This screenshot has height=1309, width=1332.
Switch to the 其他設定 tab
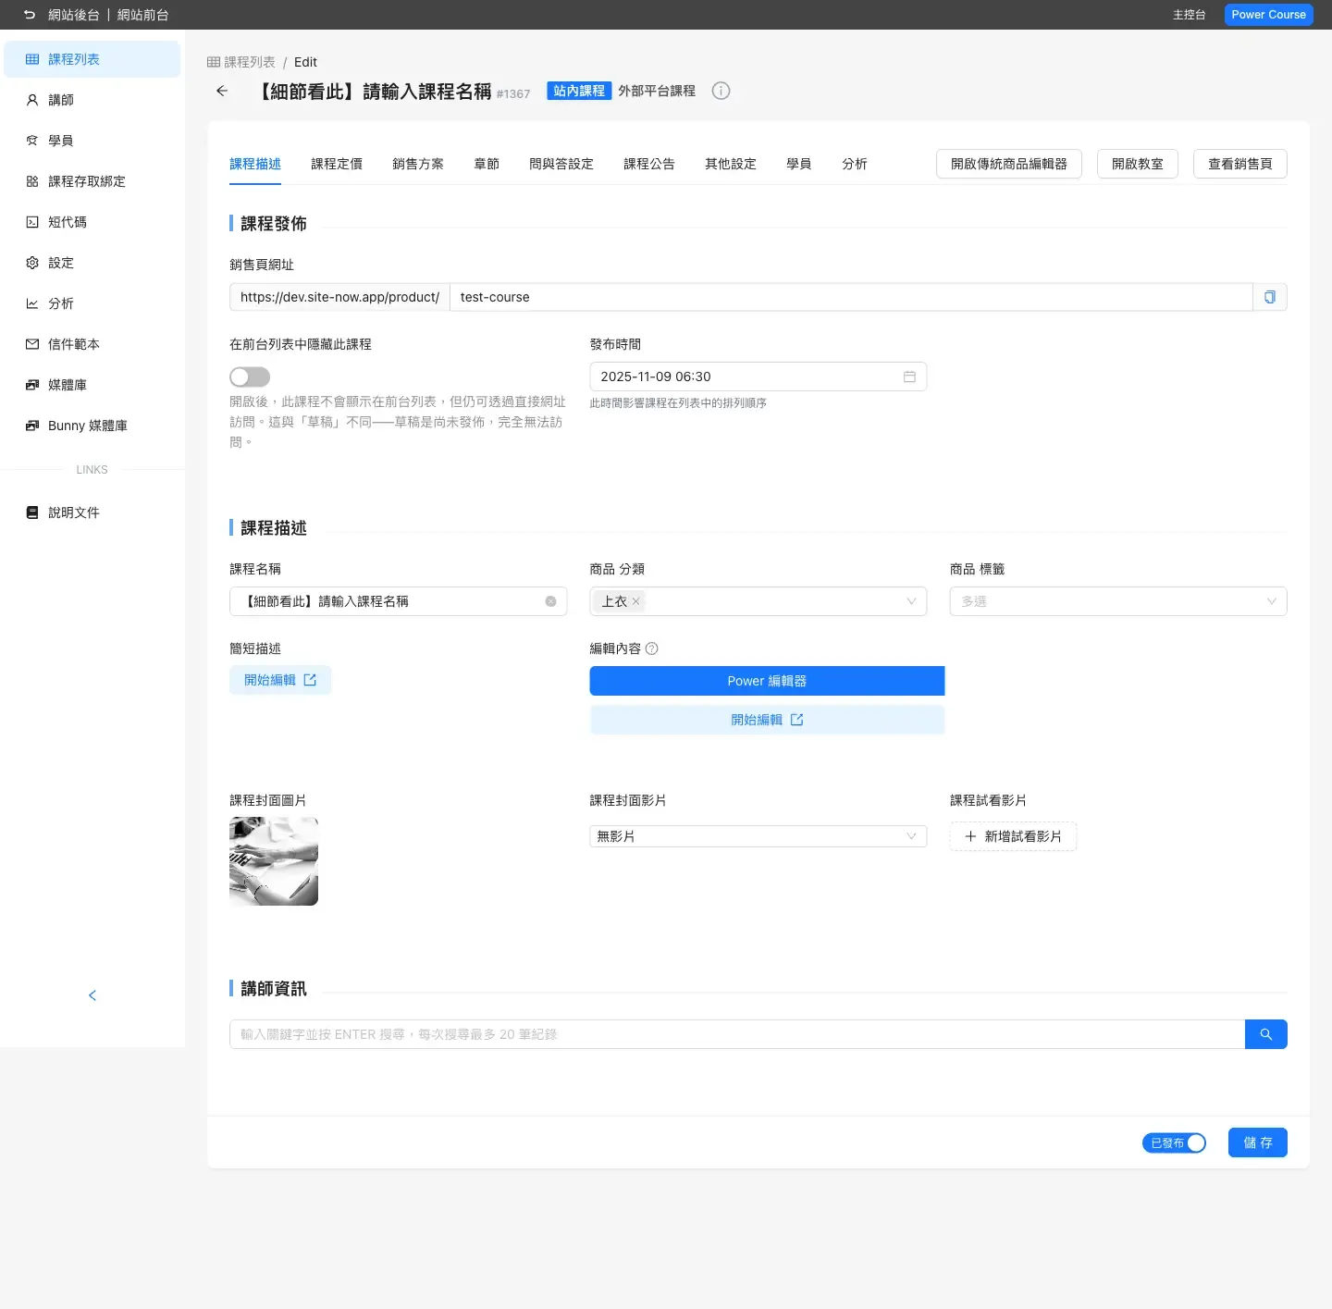(x=731, y=164)
